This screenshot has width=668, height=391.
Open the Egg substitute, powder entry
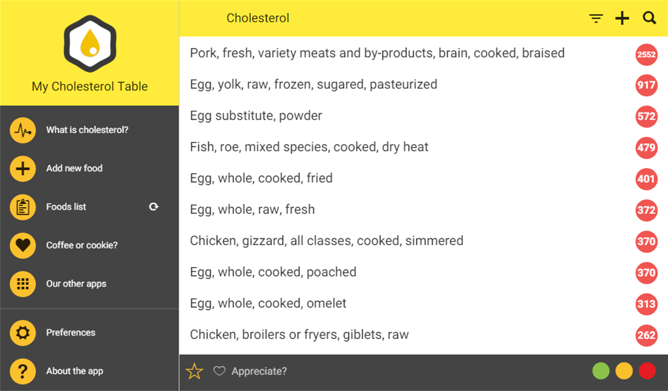click(256, 116)
